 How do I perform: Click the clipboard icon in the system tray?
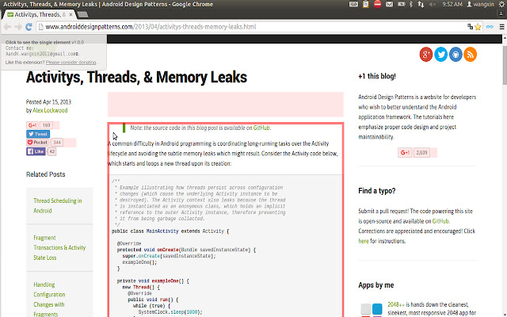(366, 4)
